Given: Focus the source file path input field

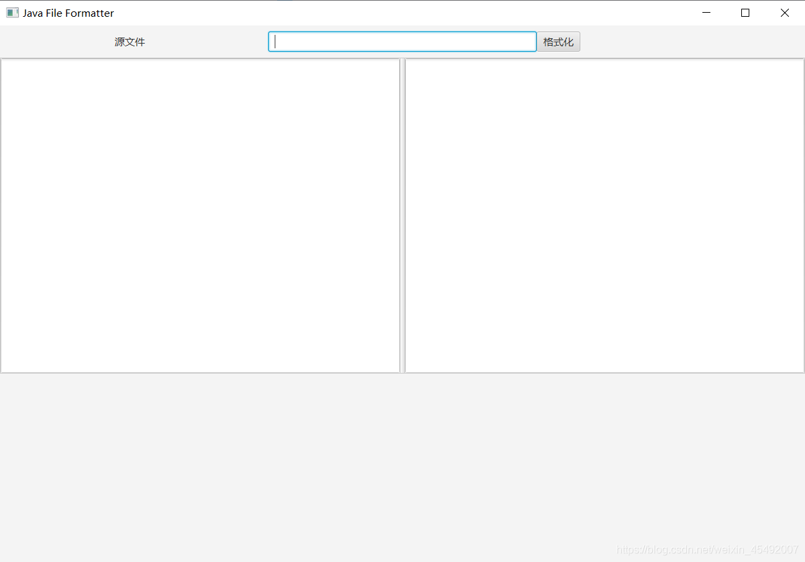Looking at the screenshot, I should pos(402,42).
